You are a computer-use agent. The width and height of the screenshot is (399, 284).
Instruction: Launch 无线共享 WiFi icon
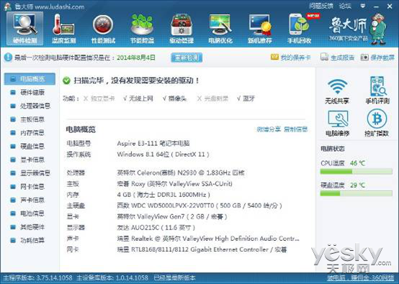click(337, 86)
